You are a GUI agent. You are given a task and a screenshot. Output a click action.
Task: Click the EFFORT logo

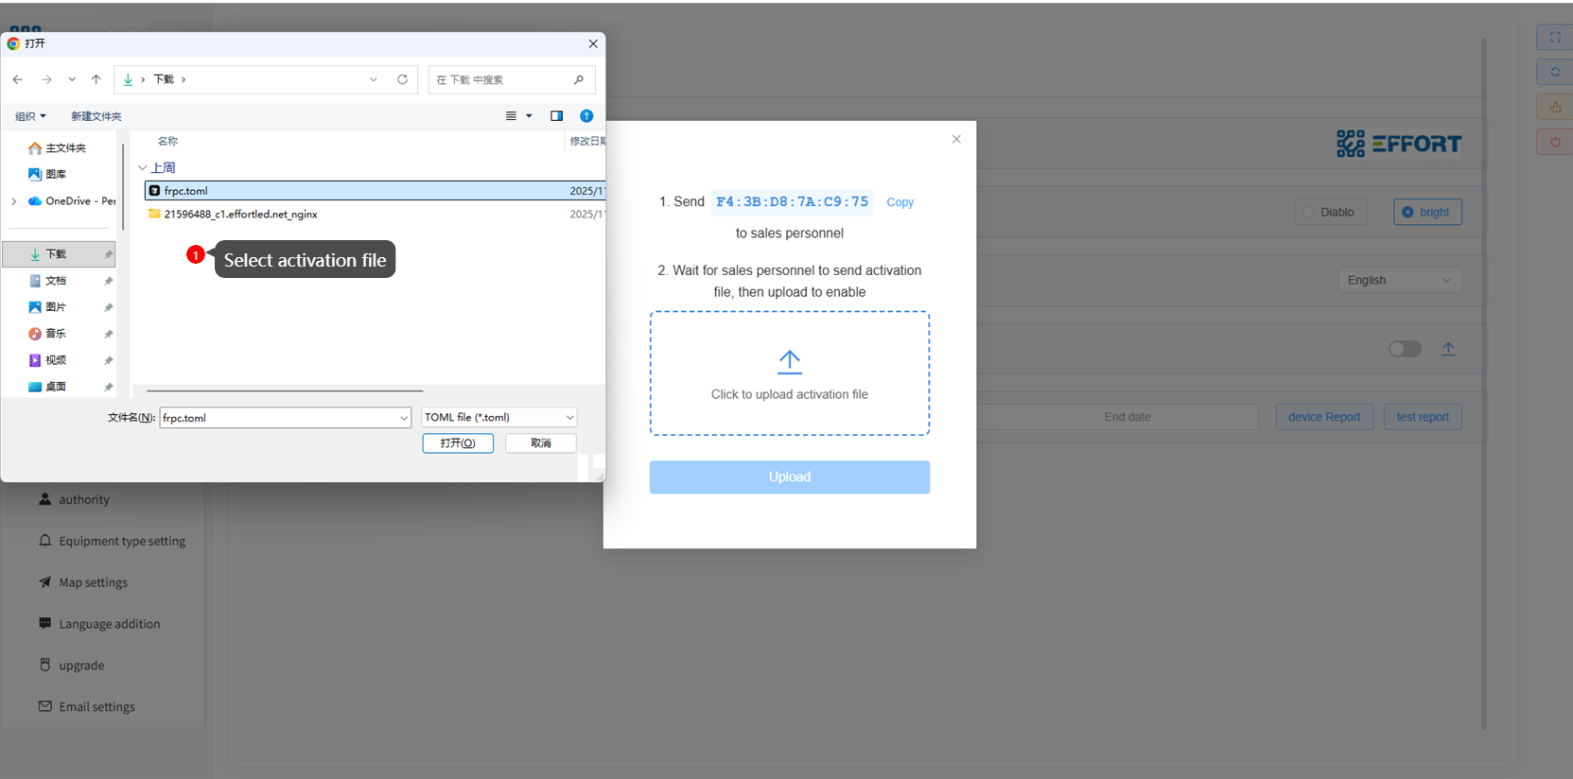click(x=1399, y=145)
